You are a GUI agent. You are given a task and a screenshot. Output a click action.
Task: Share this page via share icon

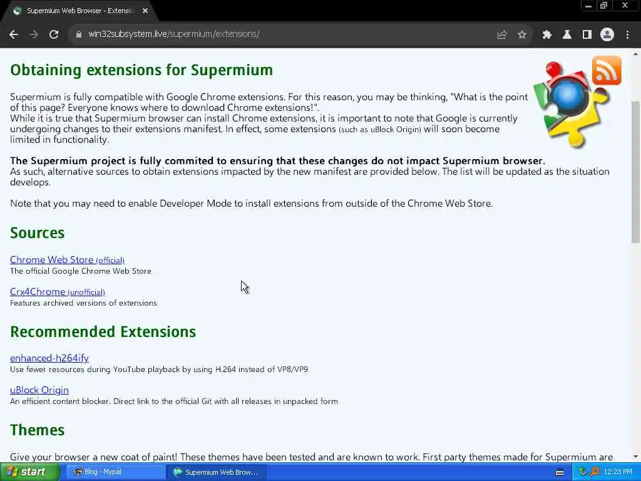click(x=502, y=35)
